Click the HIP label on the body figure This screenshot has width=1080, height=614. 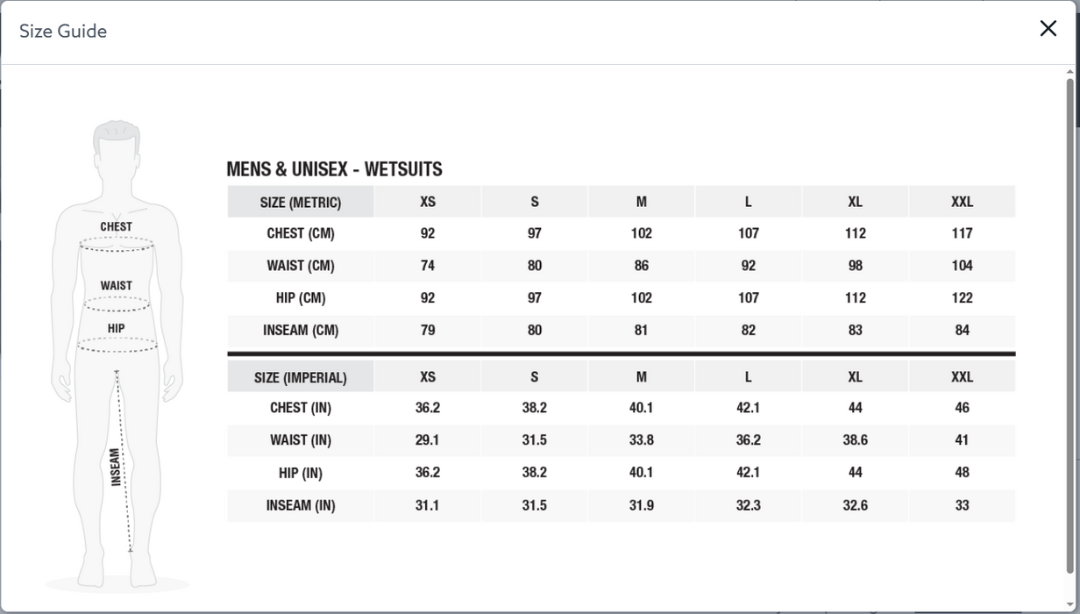pos(116,328)
